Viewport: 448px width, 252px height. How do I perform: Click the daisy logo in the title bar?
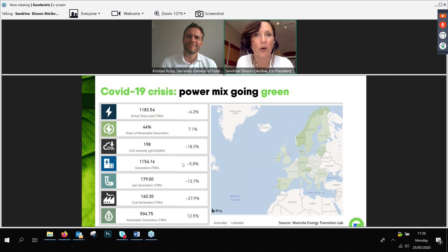(4, 5)
